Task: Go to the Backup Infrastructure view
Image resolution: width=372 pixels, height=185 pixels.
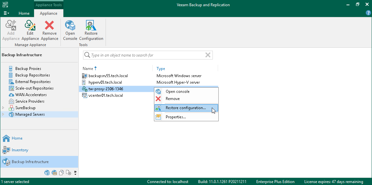Action: click(39, 162)
